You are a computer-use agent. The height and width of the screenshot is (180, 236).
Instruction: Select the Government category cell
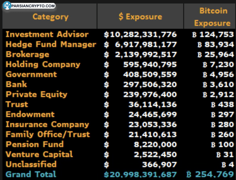[x=31, y=74]
